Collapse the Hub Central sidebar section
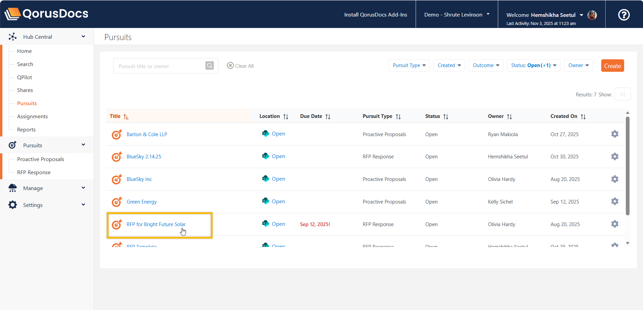The image size is (643, 310). tap(83, 37)
